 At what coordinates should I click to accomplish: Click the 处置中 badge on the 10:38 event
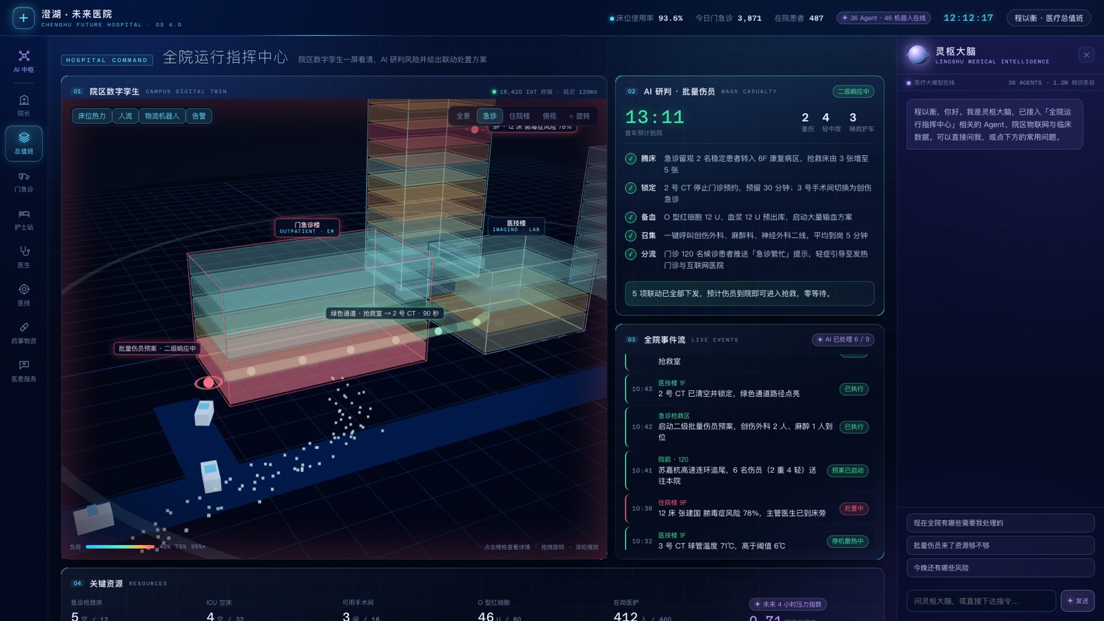(x=854, y=509)
